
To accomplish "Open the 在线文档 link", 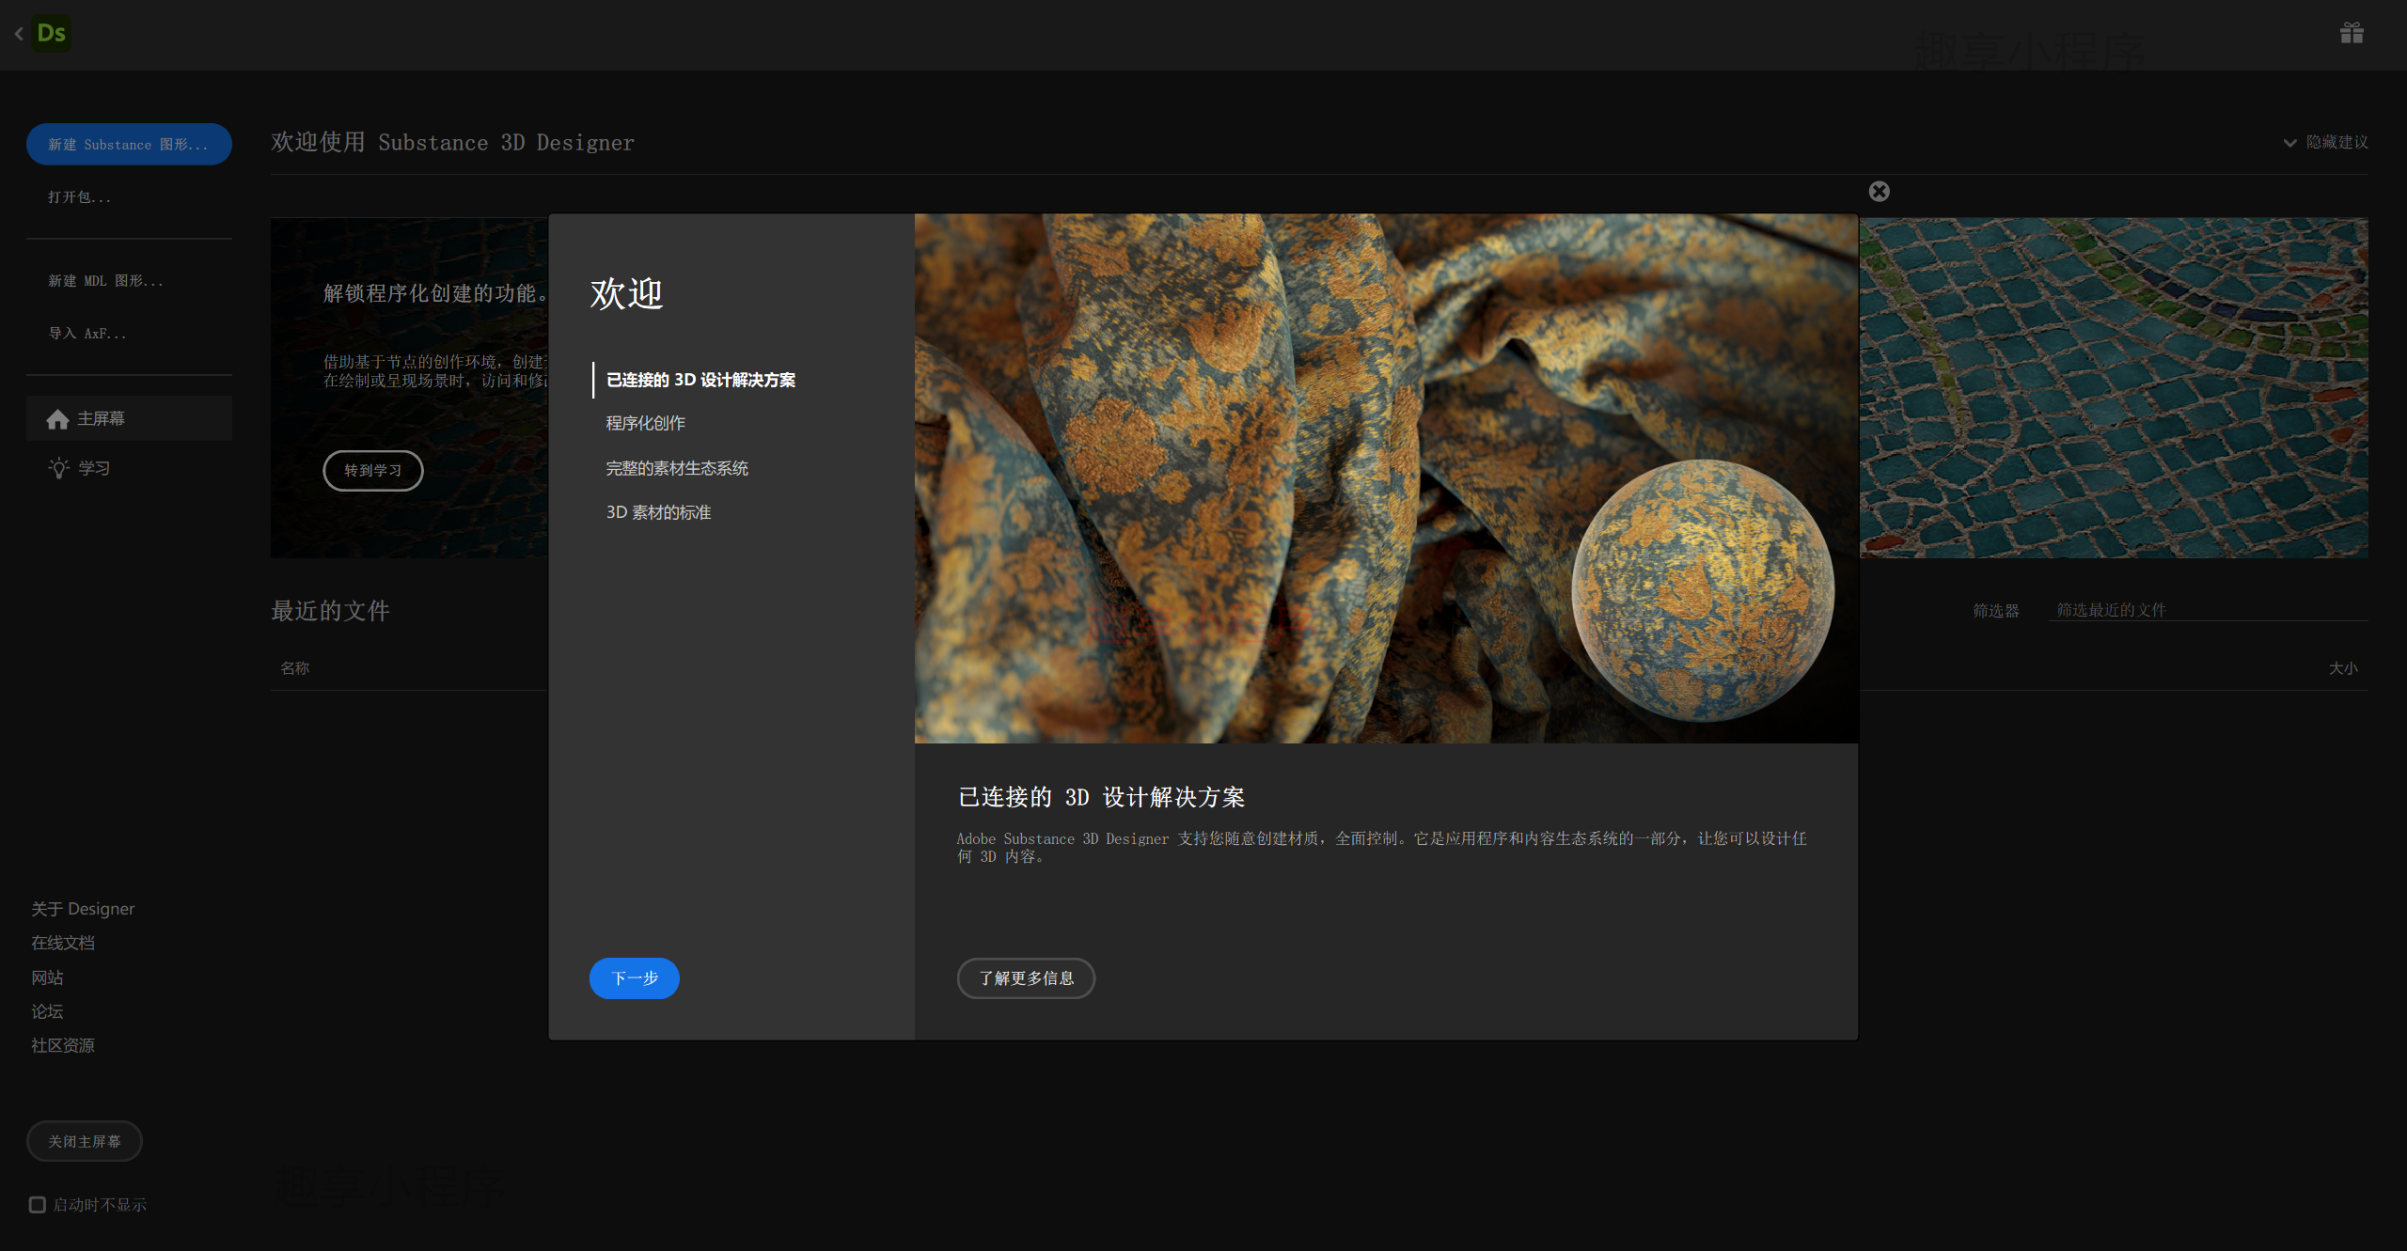I will pyautogui.click(x=63, y=943).
